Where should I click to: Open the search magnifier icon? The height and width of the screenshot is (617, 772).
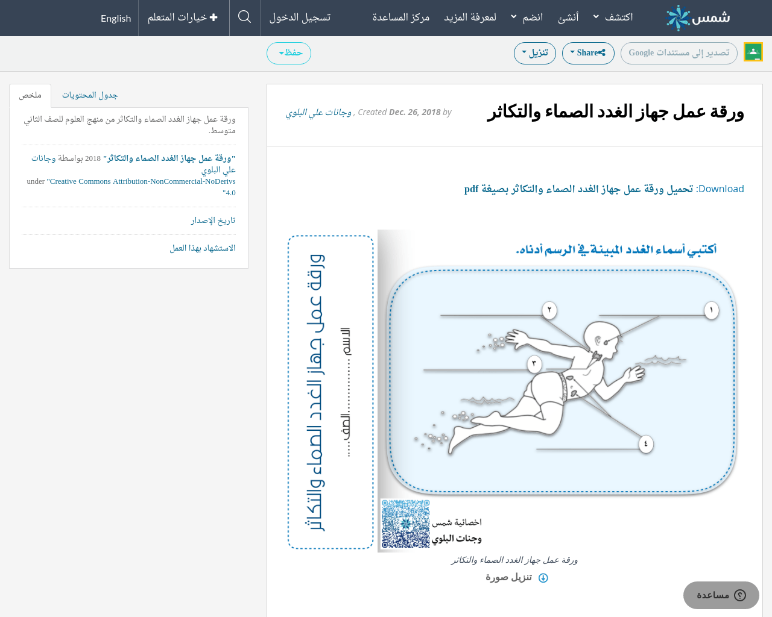pyautogui.click(x=244, y=17)
